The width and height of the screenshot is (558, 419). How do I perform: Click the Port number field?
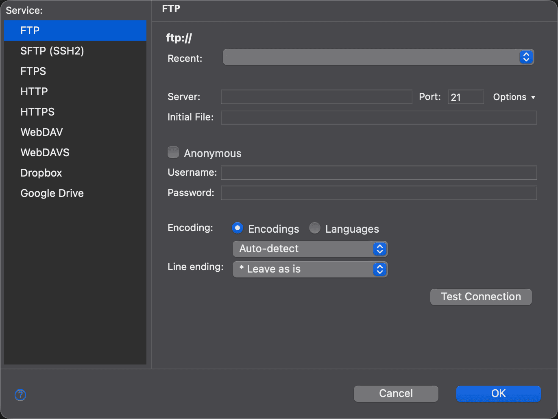(466, 97)
